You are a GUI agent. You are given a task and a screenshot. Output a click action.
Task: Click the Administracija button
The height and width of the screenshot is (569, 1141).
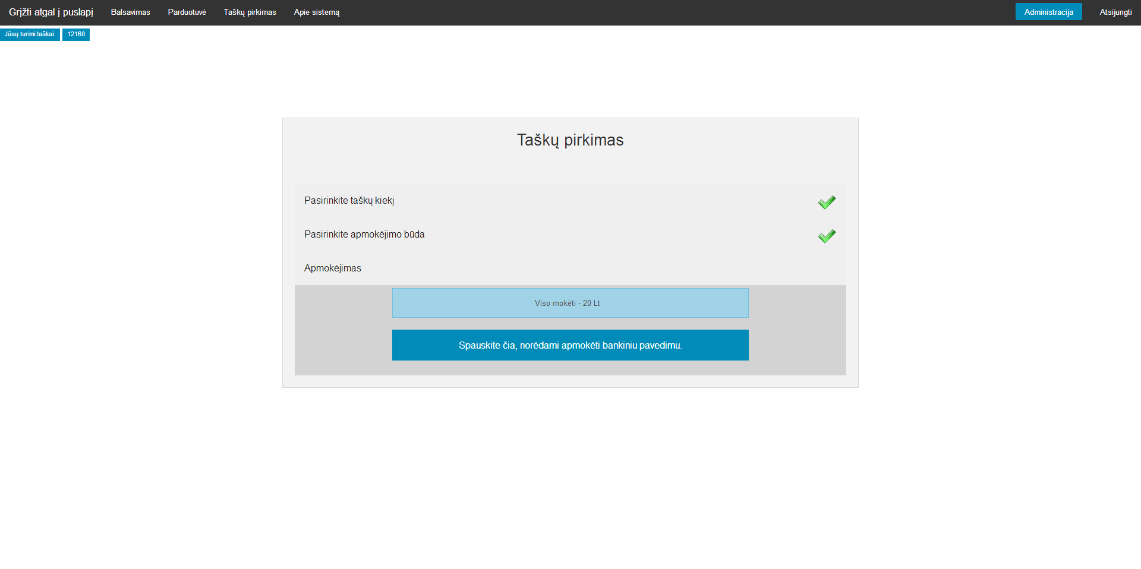click(x=1048, y=12)
